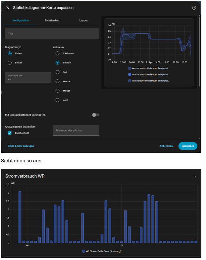
Task: Open the Stromverbrauch WP card chevron arrow
Action: 195,177
